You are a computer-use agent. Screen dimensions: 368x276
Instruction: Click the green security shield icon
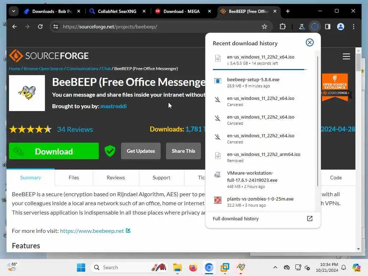point(110,151)
